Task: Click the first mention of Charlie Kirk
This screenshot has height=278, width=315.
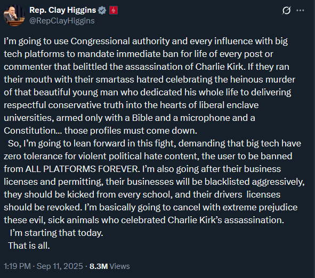Action: pos(219,67)
